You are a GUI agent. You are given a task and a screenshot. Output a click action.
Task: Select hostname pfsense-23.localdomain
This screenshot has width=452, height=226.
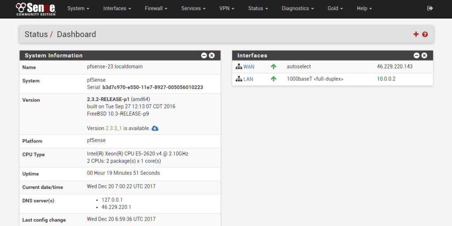click(115, 67)
